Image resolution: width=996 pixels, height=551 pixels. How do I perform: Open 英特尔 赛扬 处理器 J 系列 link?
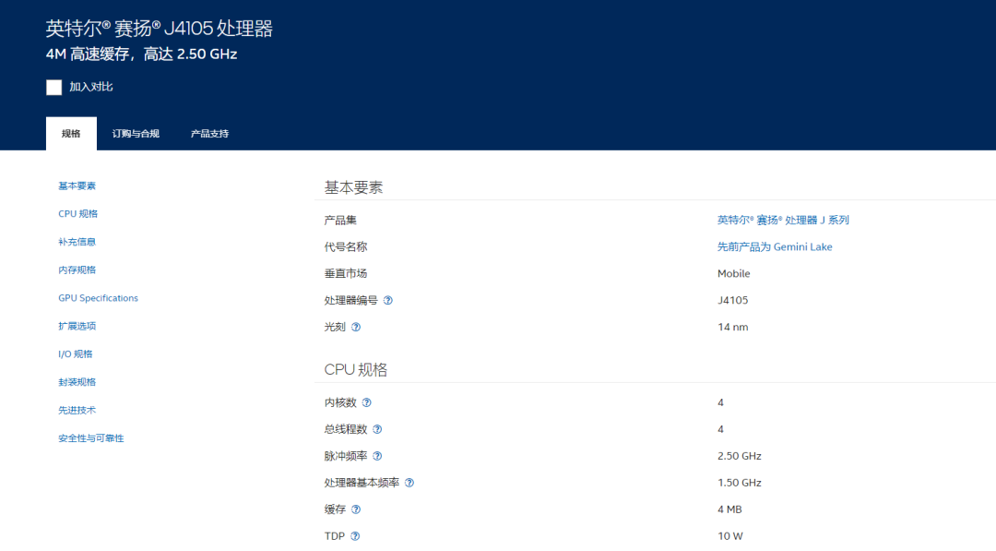pyautogui.click(x=783, y=220)
